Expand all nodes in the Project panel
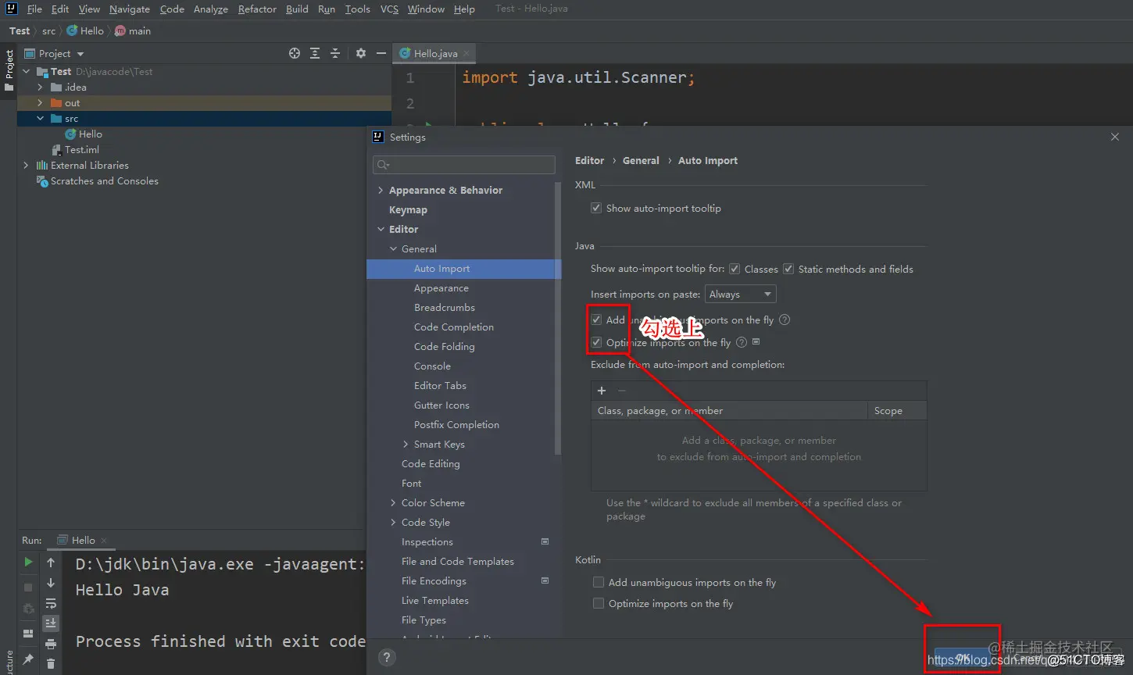The height and width of the screenshot is (675, 1133). click(x=315, y=53)
